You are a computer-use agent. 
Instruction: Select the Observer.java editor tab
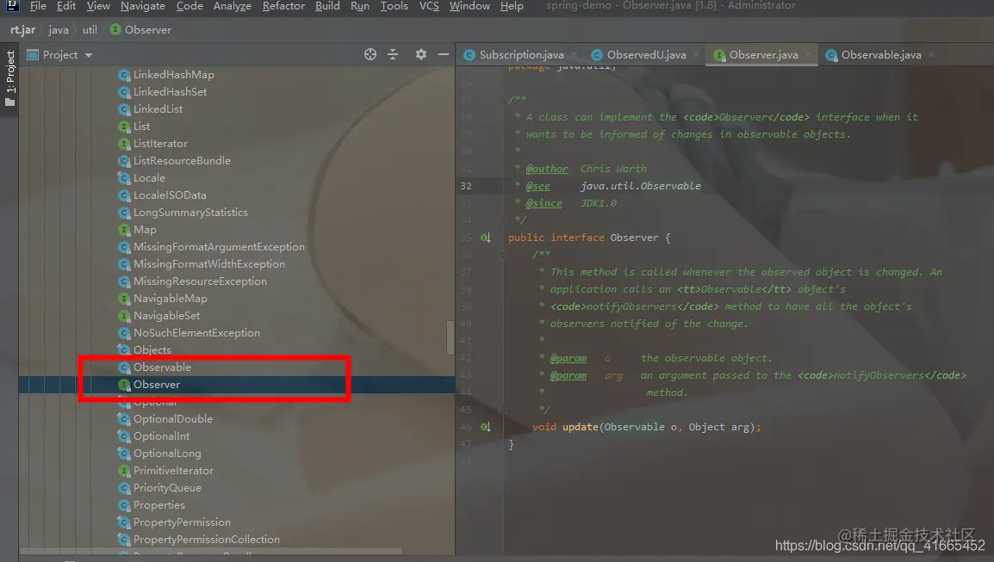click(x=763, y=55)
